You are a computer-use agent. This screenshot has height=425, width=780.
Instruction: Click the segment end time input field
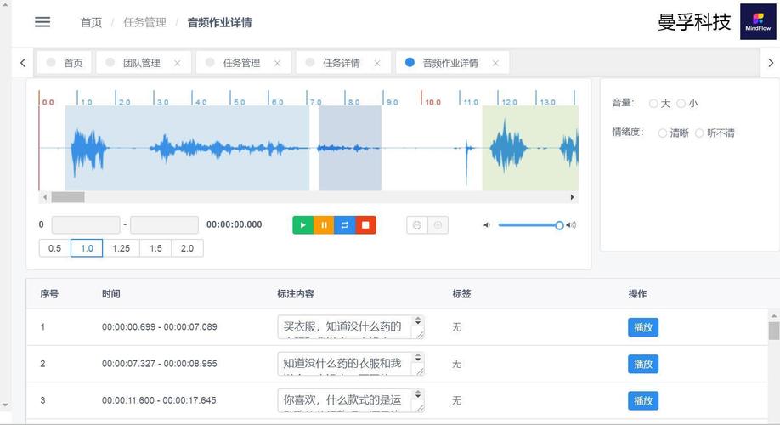pos(164,224)
